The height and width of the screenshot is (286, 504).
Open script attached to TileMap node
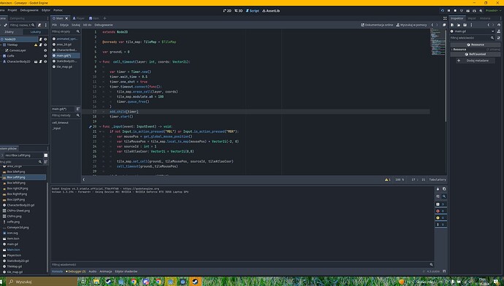click(40, 45)
